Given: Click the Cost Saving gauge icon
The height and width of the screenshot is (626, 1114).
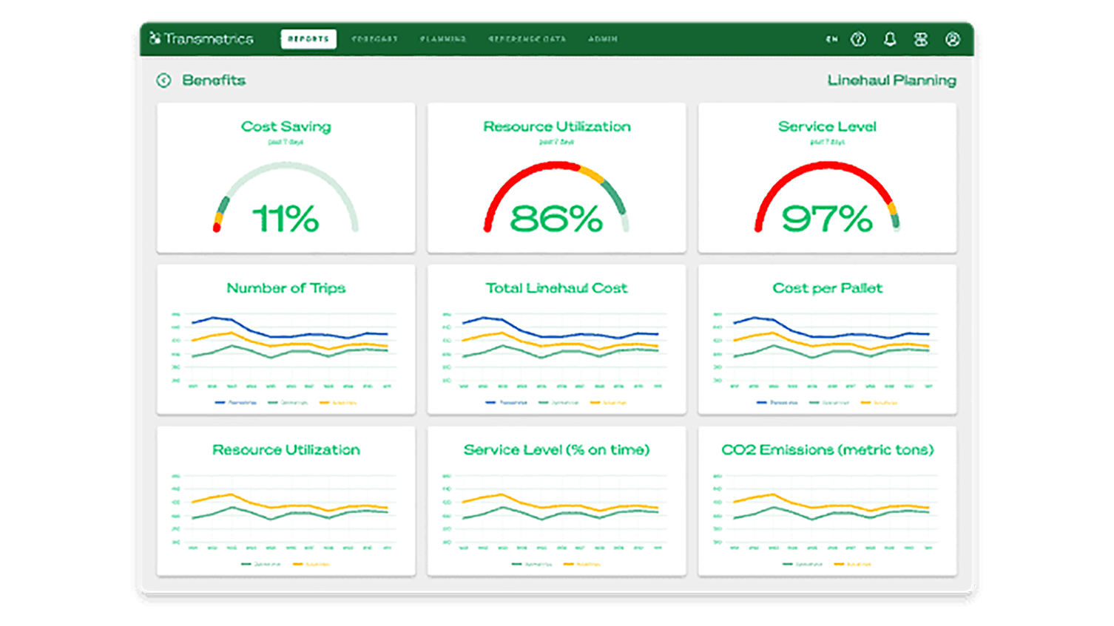Looking at the screenshot, I should 286,198.
